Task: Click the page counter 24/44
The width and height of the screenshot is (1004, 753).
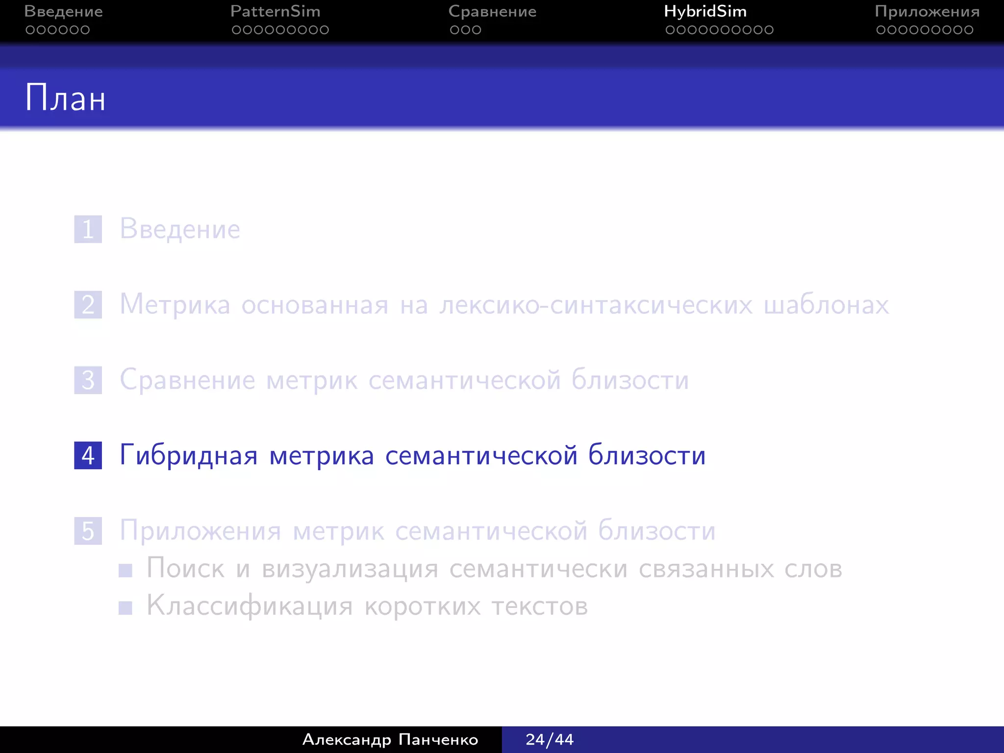Action: pos(550,739)
